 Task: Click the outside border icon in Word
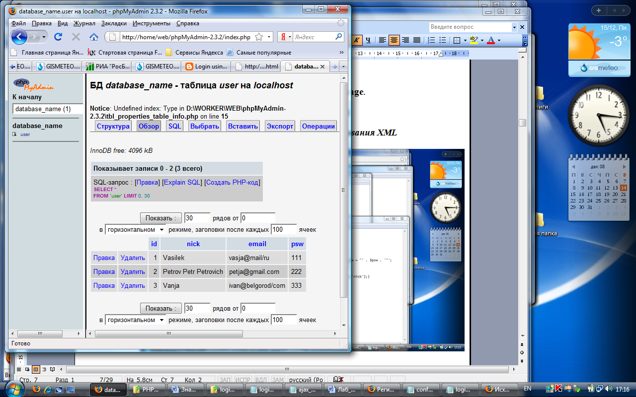(457, 40)
